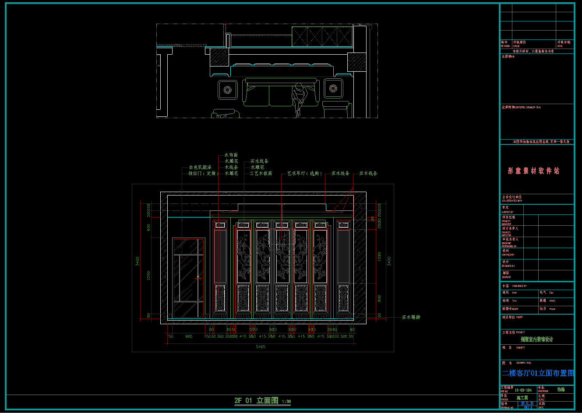This screenshot has width=582, height=413.
Task: Click the 木线条 callout text
Action: [232, 167]
